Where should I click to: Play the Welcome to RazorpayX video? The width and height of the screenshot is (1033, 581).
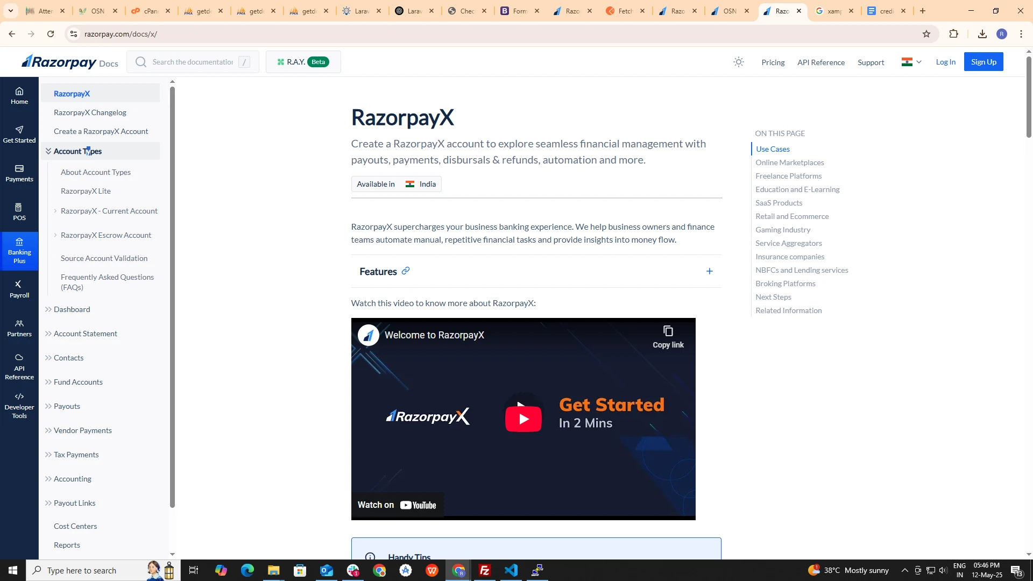coord(523,419)
